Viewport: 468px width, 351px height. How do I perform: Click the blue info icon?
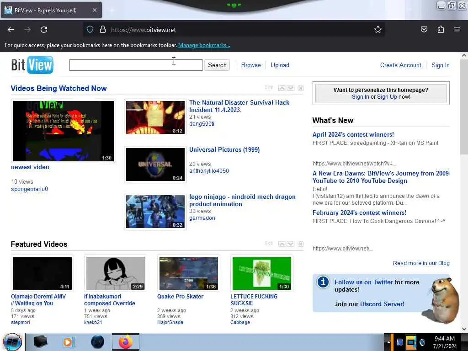tap(323, 282)
